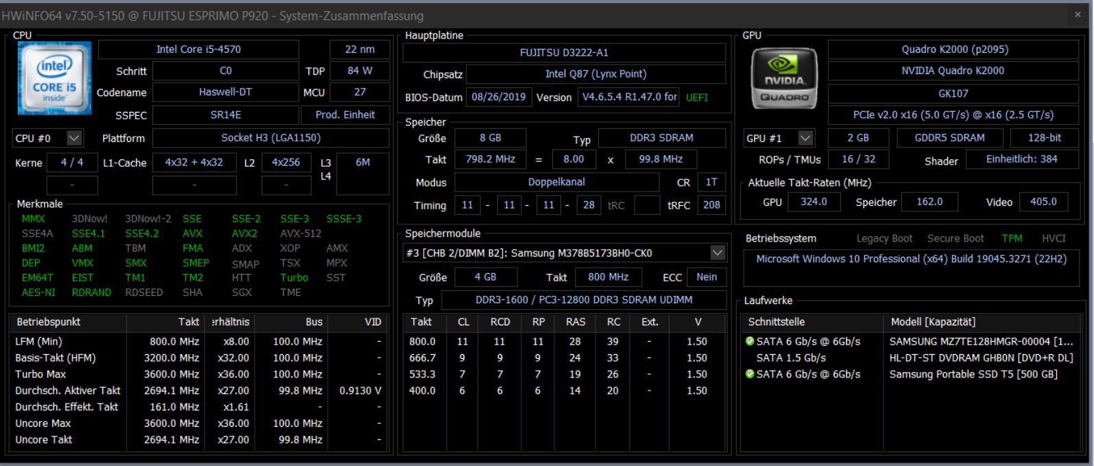Click the BIOS version V4.6.5.4 R1.47.0 field

coord(629,97)
